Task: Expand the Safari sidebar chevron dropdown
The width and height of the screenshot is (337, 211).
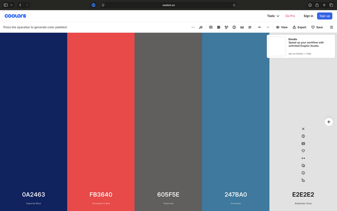Action: tap(11, 5)
